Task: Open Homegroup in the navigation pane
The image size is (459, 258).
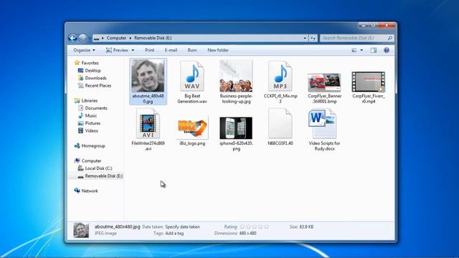Action: [x=93, y=145]
